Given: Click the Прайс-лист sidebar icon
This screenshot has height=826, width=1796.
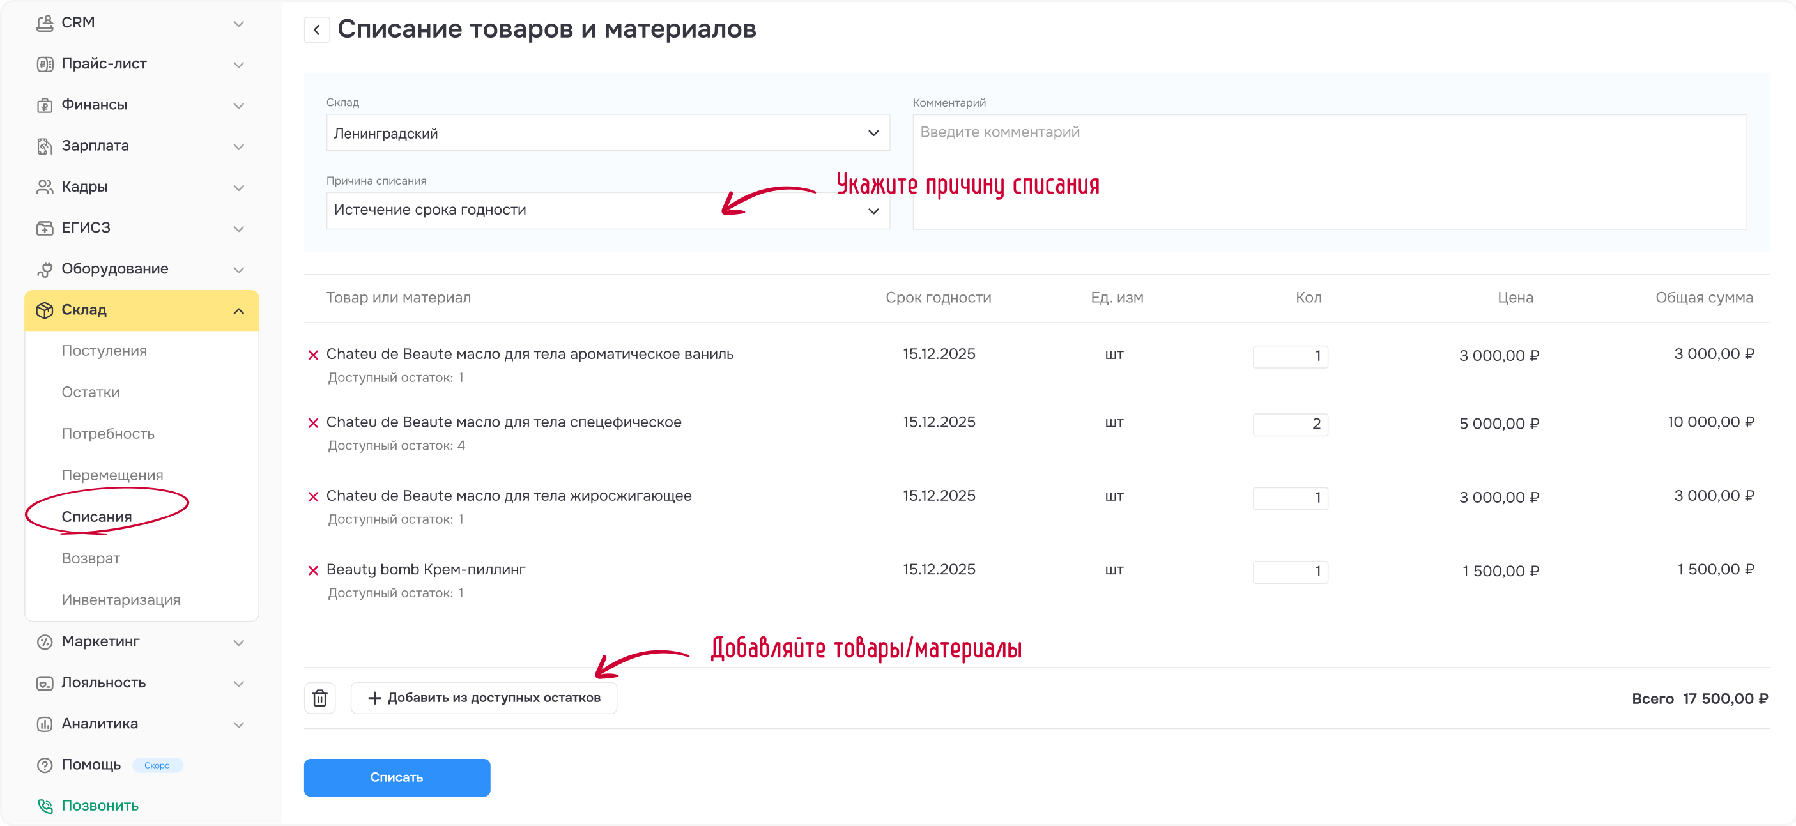Looking at the screenshot, I should pyautogui.click(x=45, y=64).
